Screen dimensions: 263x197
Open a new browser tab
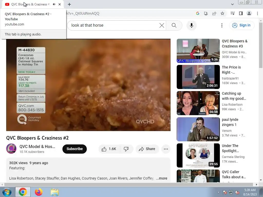pyautogui.click(x=69, y=4)
